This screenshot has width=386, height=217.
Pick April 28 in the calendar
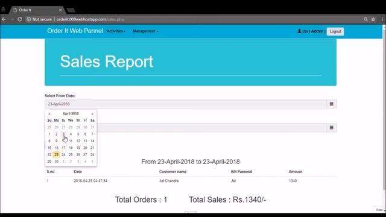(x=92, y=155)
